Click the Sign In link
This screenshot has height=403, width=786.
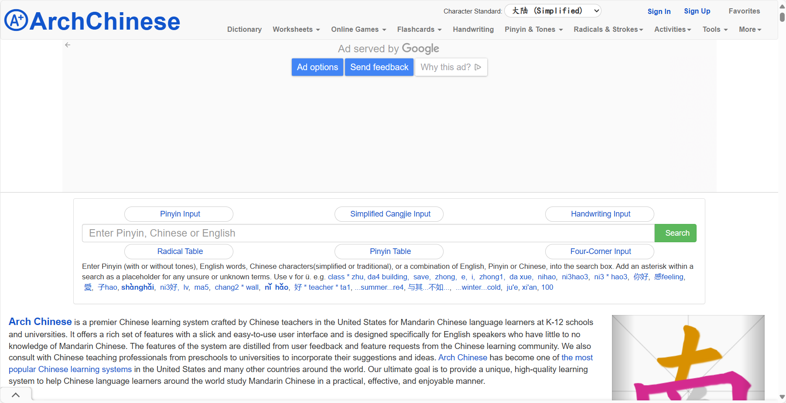point(659,11)
